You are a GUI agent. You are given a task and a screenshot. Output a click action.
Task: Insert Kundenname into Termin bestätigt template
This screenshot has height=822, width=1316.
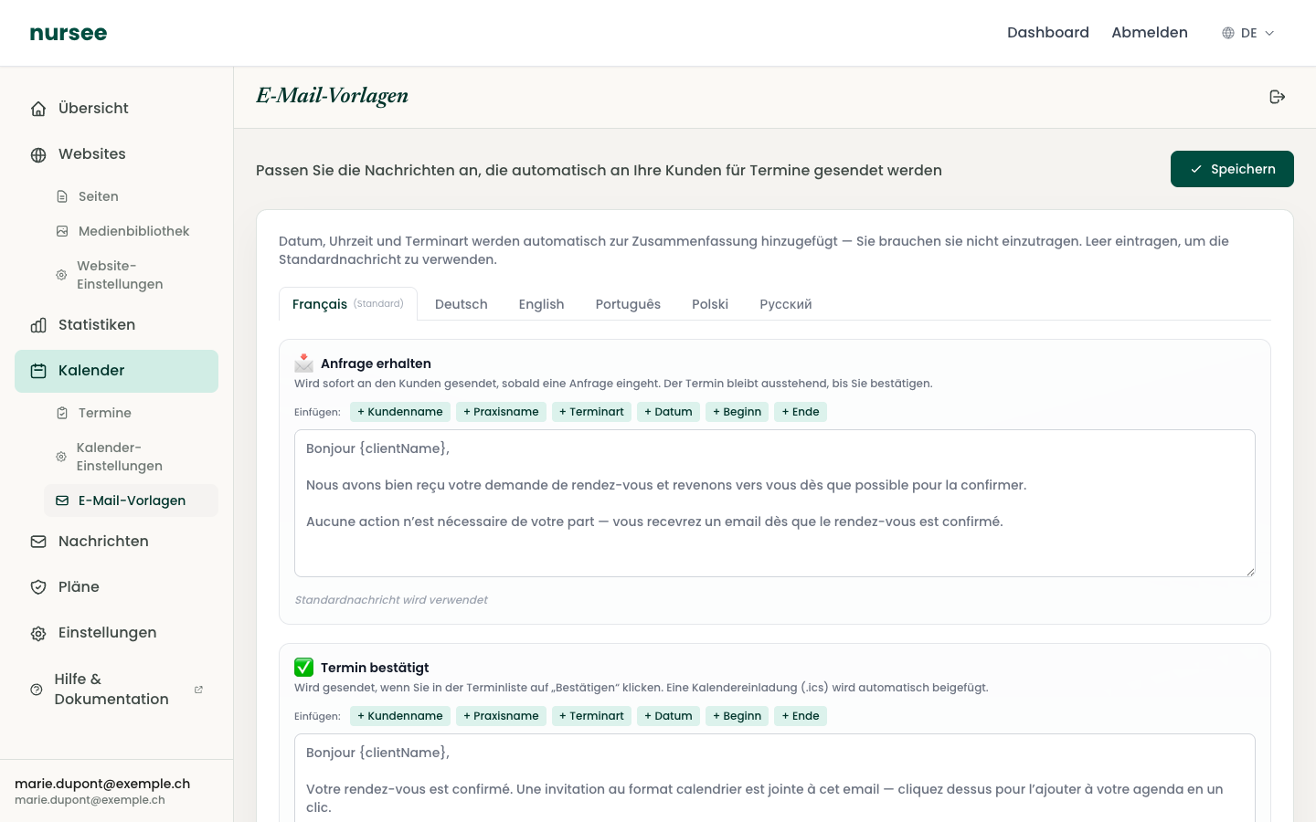(x=400, y=716)
